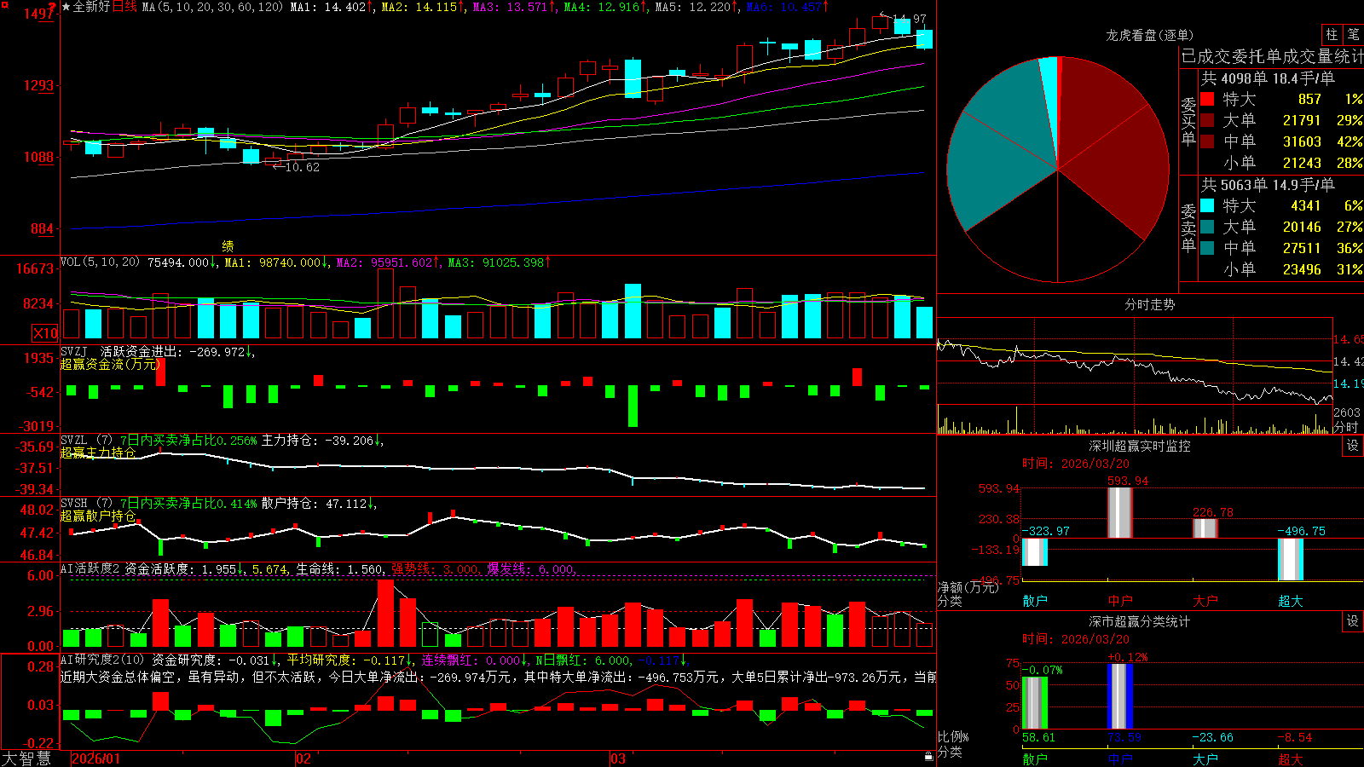Click the 深圳超赢实时监控 panel title
The height and width of the screenshot is (767, 1364).
click(1139, 446)
